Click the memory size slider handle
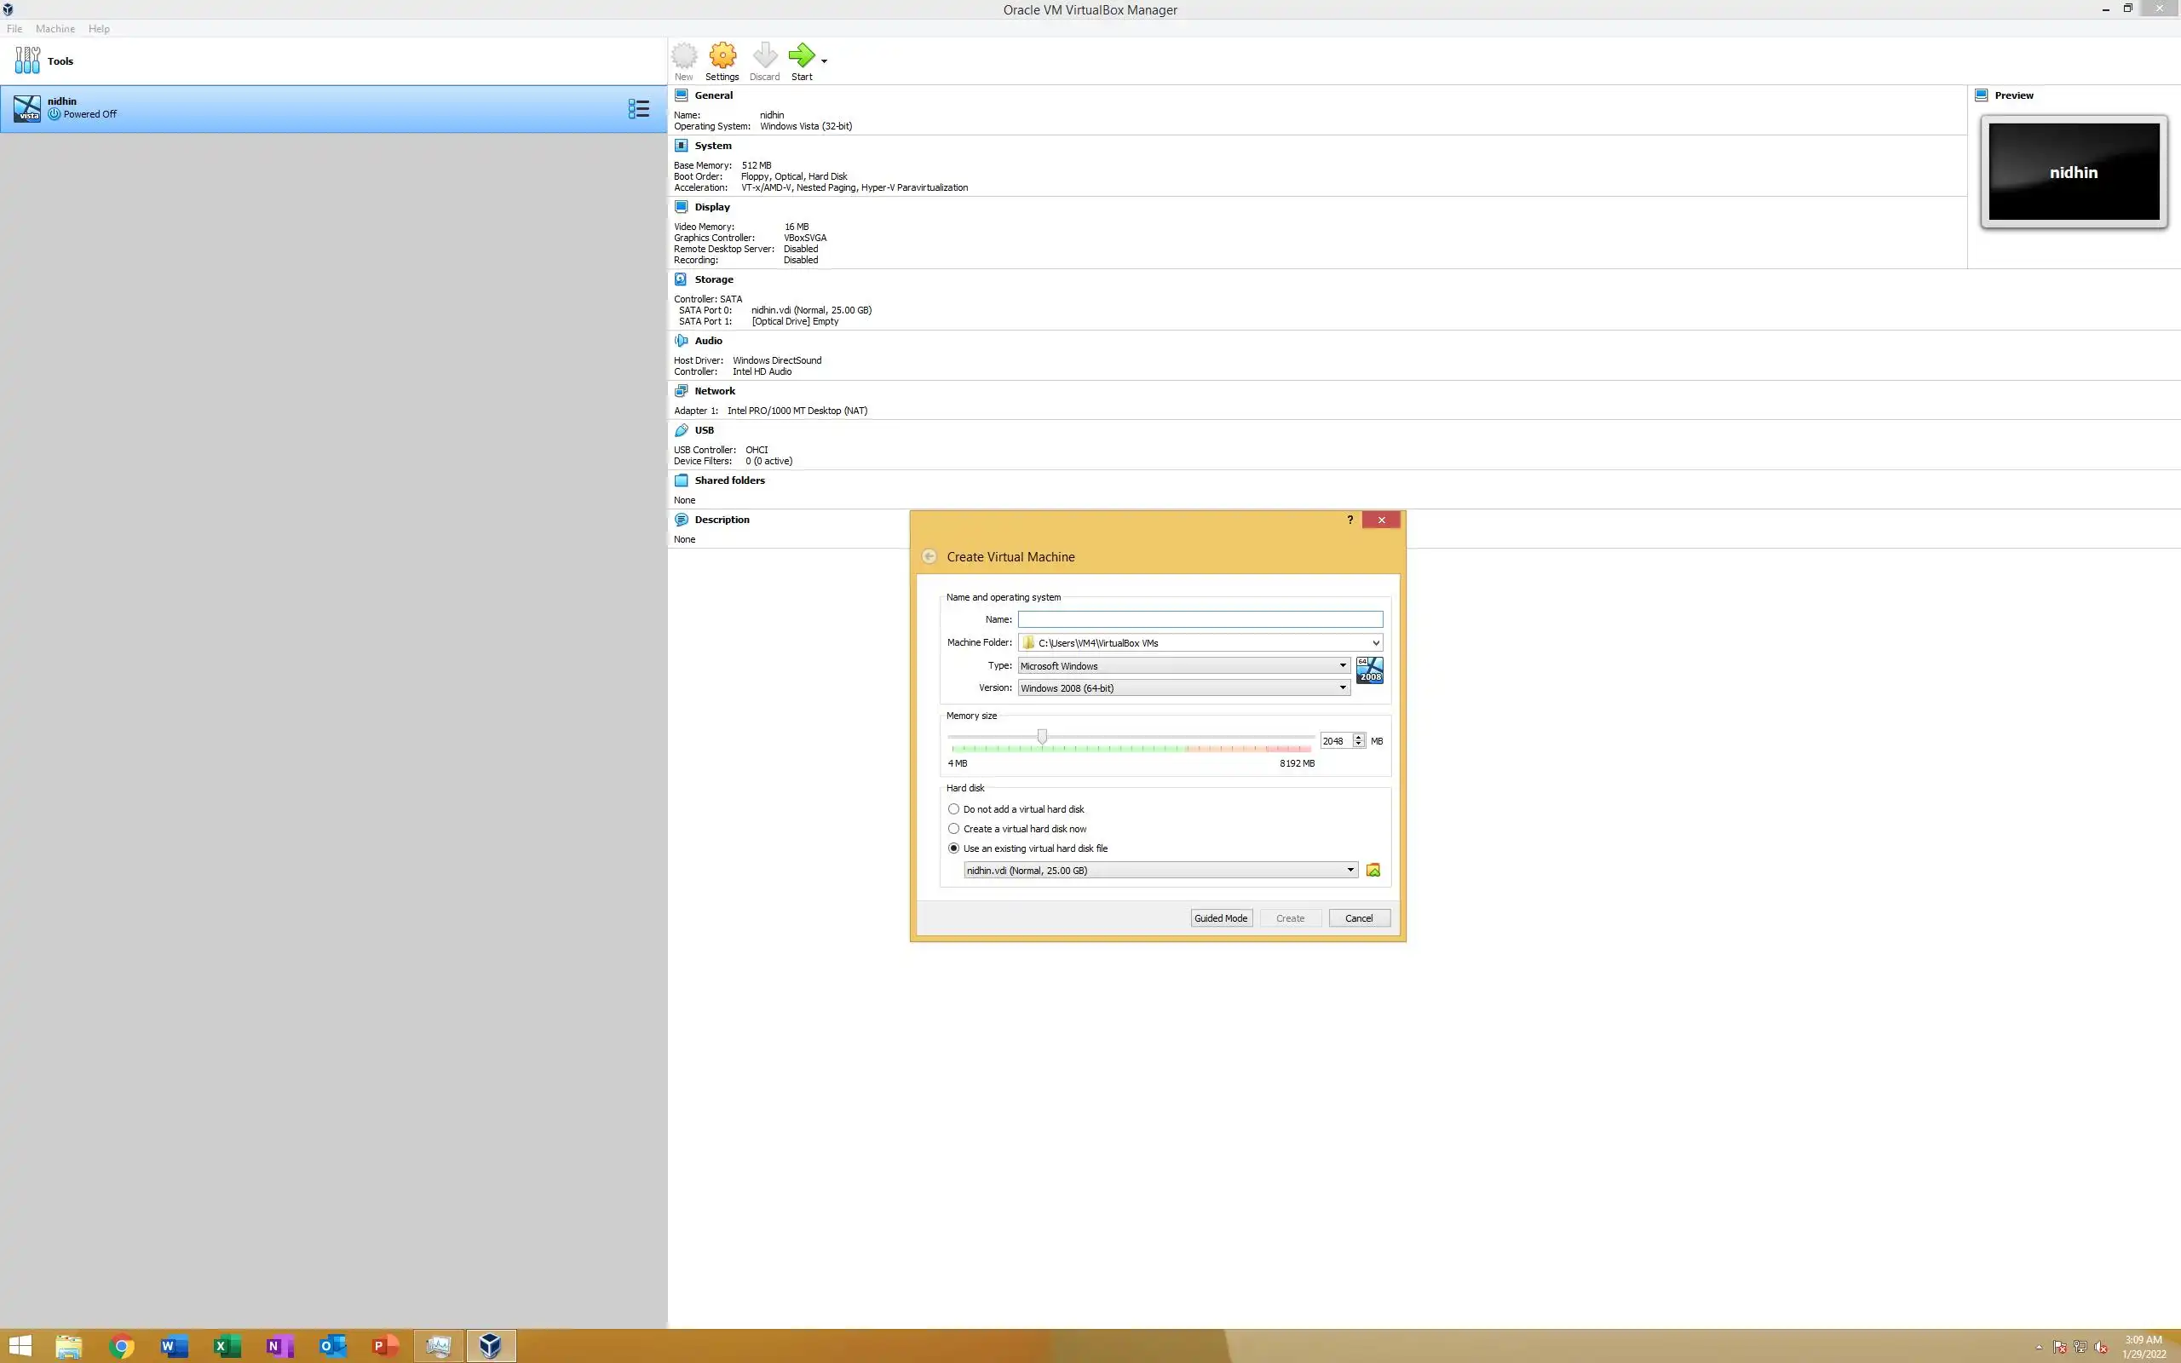The width and height of the screenshot is (2181, 1363). (1042, 737)
